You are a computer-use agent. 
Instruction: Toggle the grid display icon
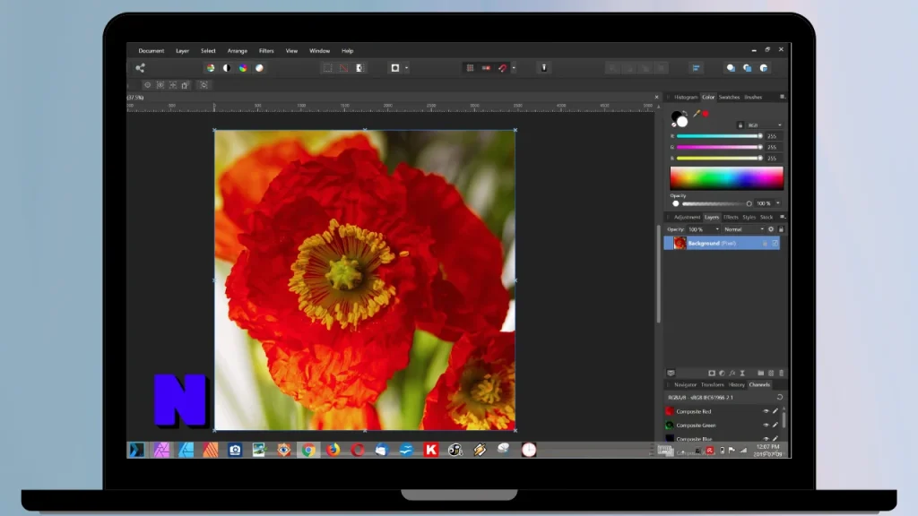470,68
